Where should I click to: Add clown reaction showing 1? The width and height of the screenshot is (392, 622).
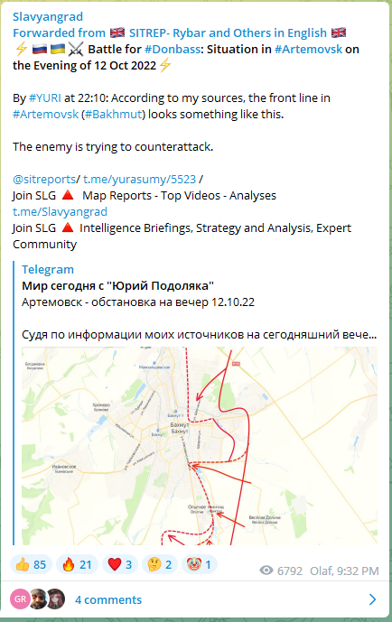(x=200, y=564)
